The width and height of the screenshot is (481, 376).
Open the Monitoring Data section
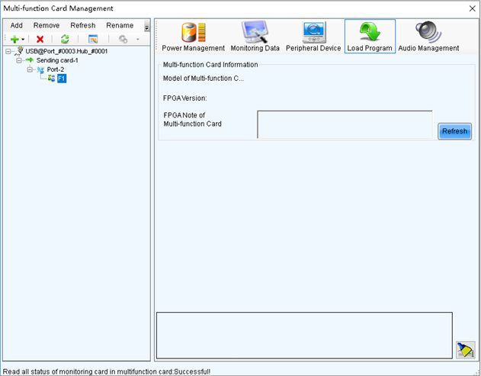255,37
